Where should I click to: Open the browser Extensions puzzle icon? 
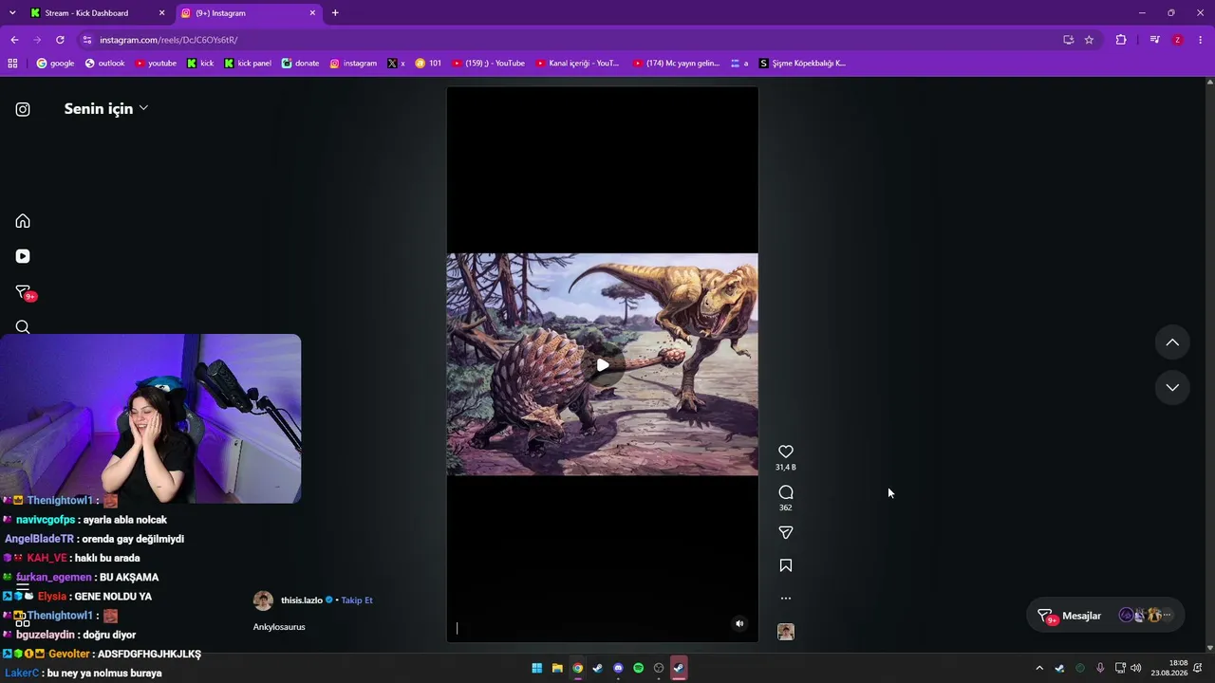[x=1121, y=40]
